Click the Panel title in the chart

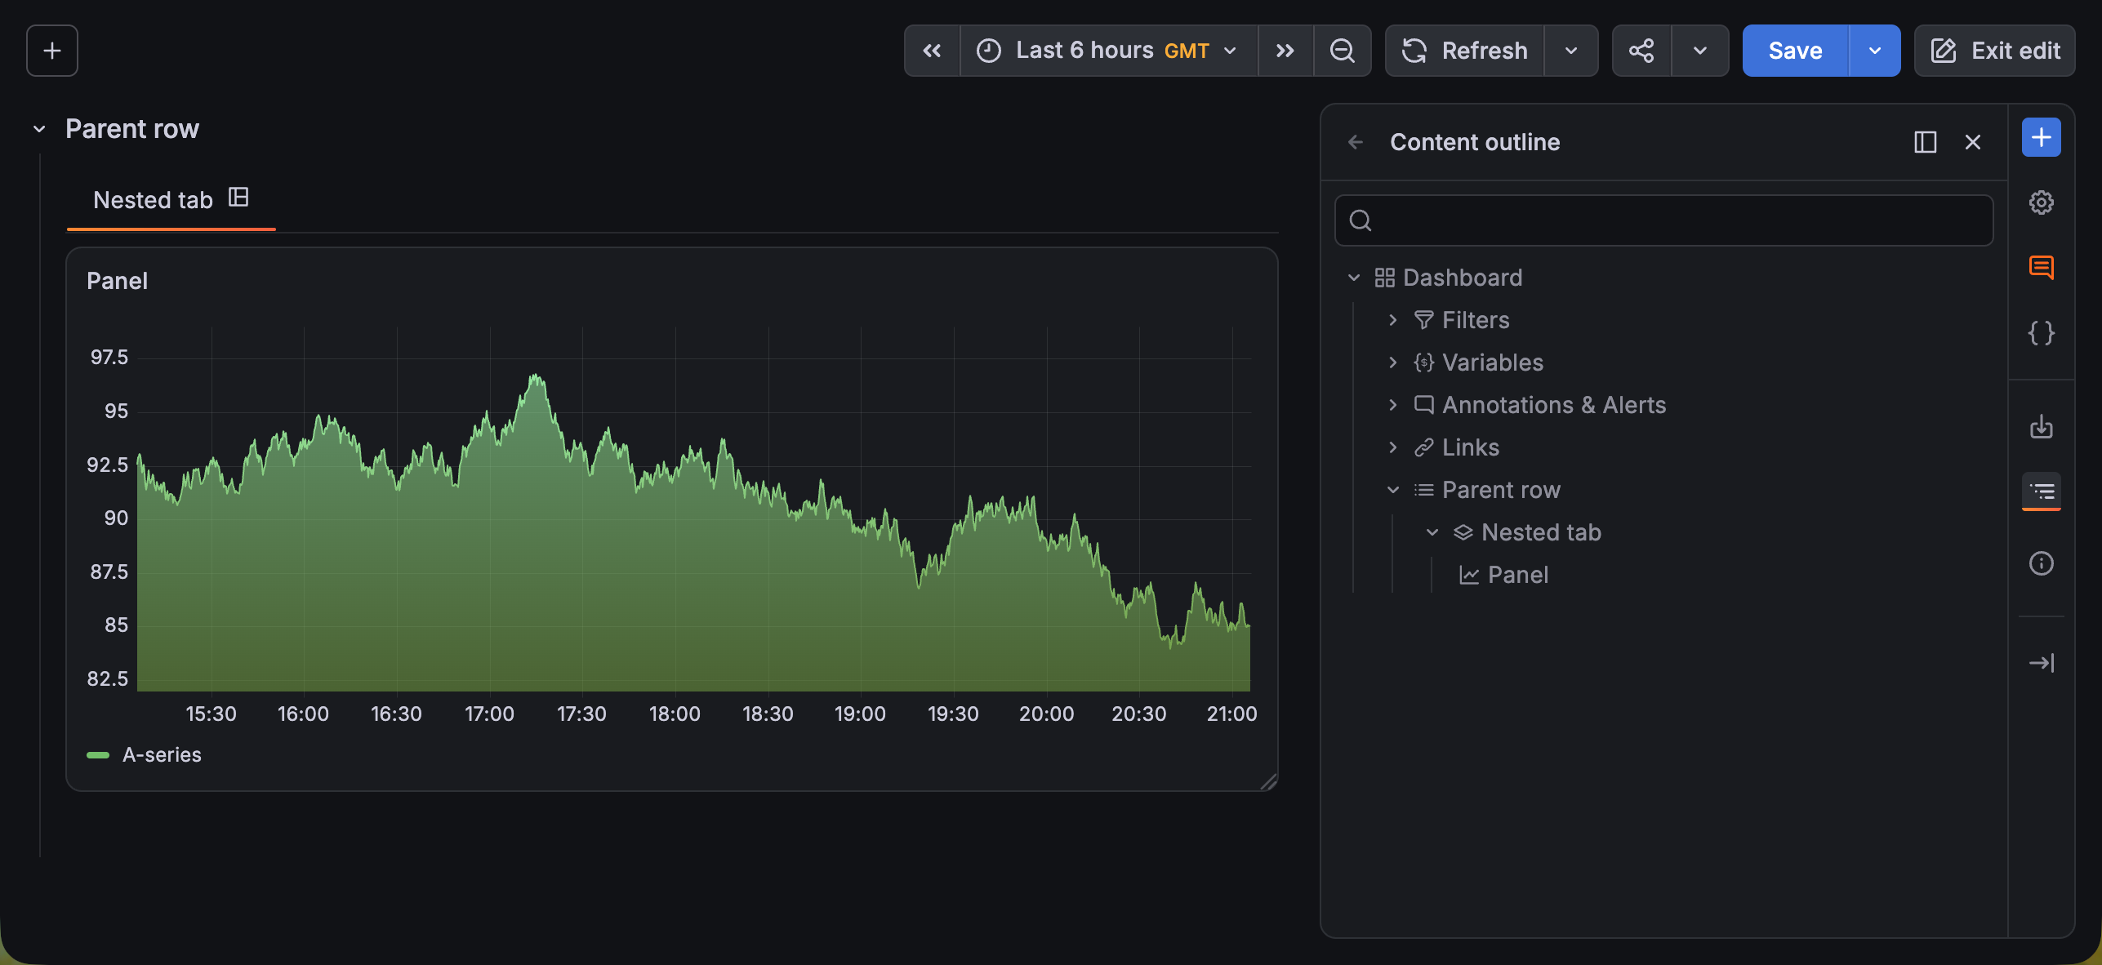(x=117, y=281)
